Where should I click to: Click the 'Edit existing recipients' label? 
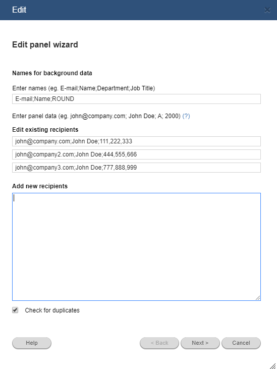click(45, 130)
